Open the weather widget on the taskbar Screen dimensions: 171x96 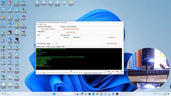(6, 94)
